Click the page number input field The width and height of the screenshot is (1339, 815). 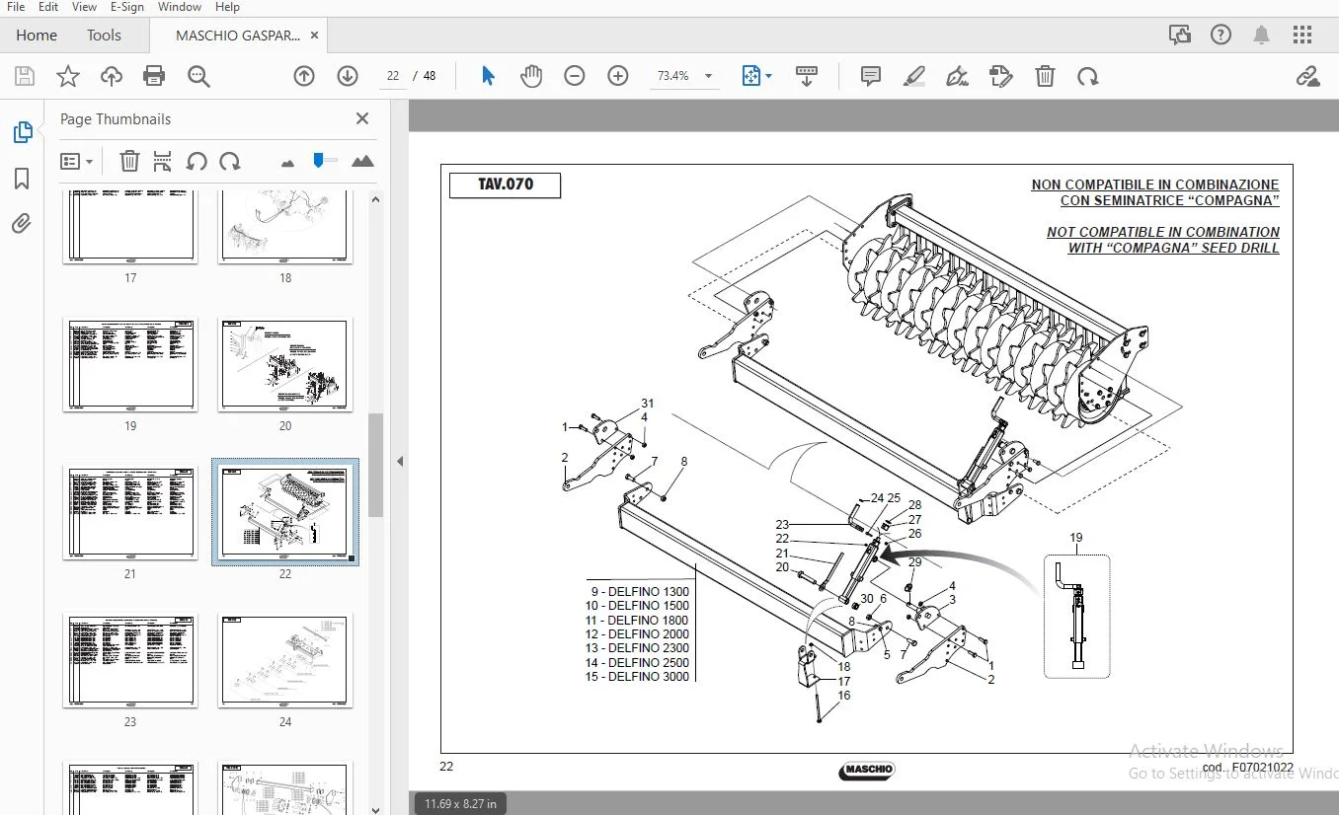click(x=393, y=76)
